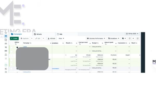Open the Results column options arrow

tap(77, 43)
